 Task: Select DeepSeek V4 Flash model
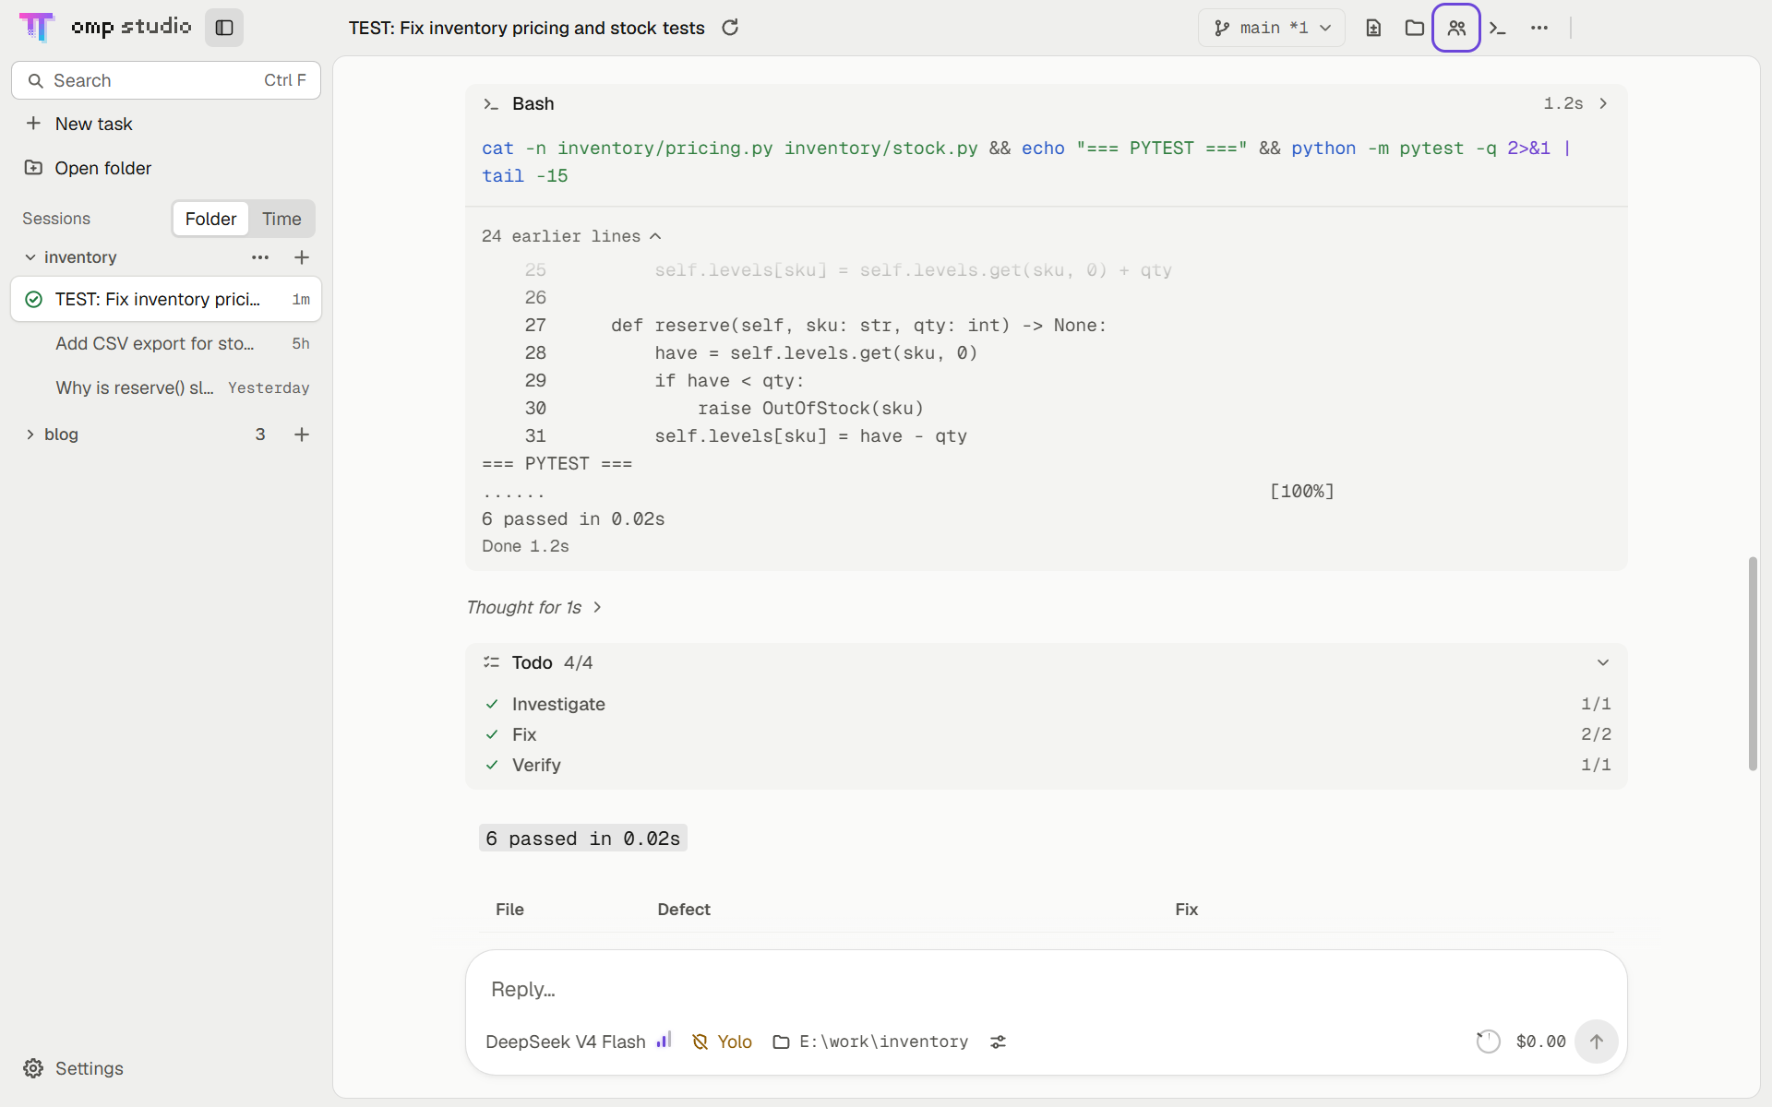point(566,1042)
